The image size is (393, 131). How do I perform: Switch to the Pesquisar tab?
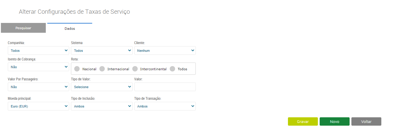(x=23, y=28)
